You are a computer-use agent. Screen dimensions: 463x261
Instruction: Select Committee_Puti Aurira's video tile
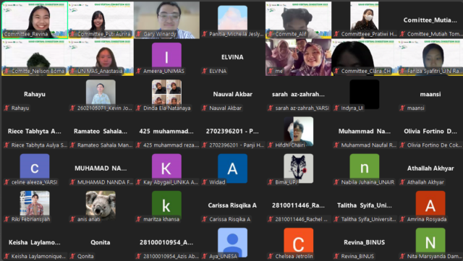tap(101, 20)
